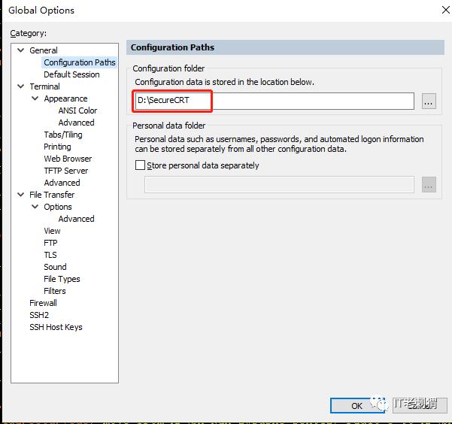452x424 pixels.
Task: Collapse the Appearance tree node
Action: click(x=35, y=98)
